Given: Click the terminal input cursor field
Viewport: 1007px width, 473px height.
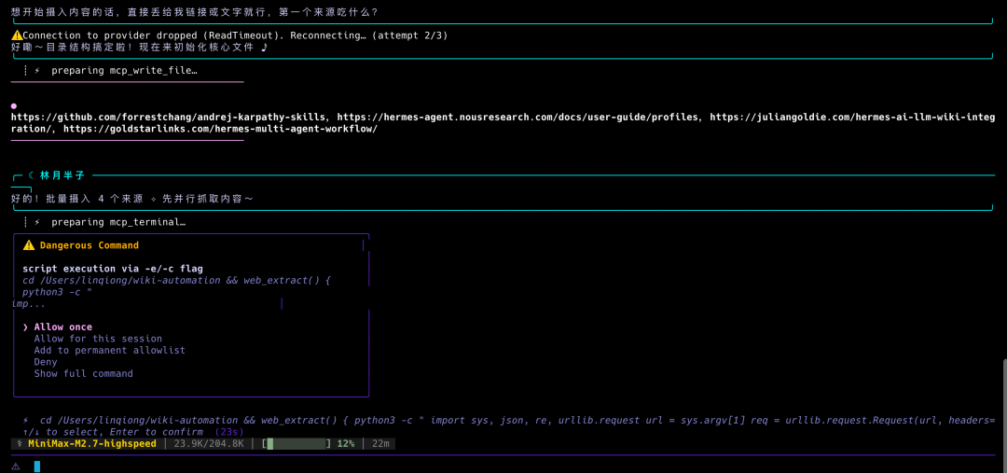Looking at the screenshot, I should (x=37, y=466).
